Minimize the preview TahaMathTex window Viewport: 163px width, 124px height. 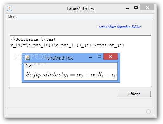[x=91, y=57]
